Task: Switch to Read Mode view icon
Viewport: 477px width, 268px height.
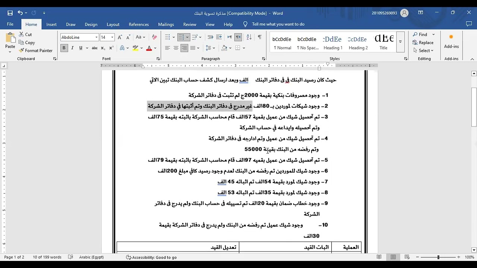Action: pyautogui.click(x=379, y=257)
